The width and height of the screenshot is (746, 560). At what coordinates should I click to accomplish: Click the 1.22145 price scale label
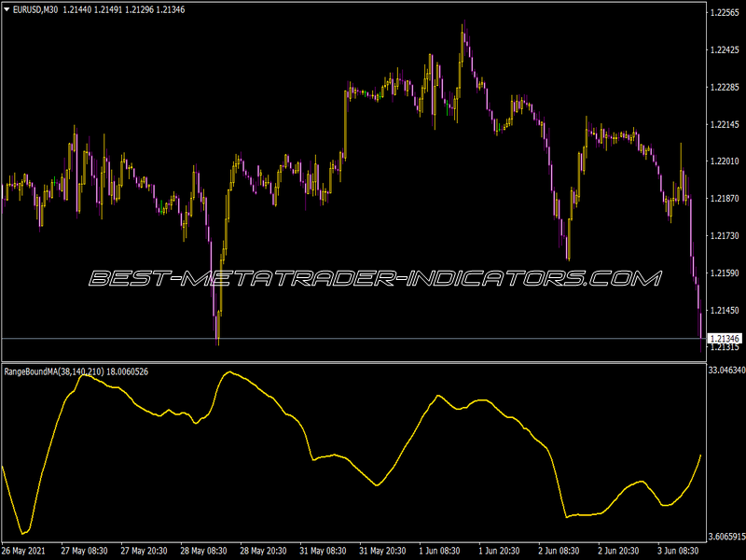tap(725, 124)
